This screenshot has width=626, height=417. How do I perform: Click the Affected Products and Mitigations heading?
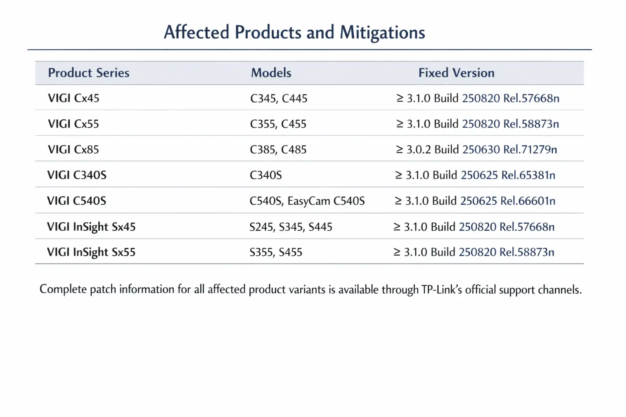pos(294,33)
